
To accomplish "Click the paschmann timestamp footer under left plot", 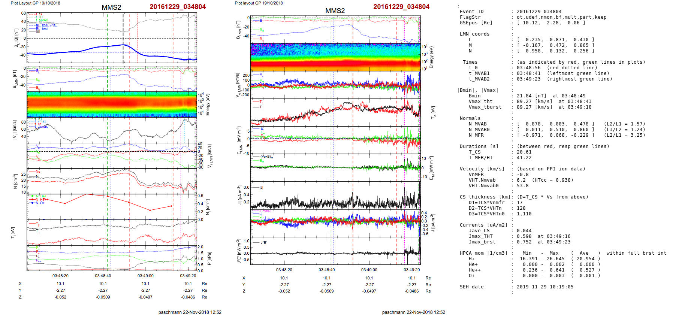I will [190, 312].
